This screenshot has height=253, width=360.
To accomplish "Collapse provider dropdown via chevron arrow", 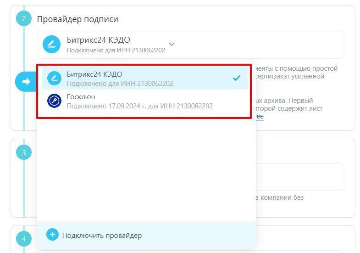I will 172,44.
